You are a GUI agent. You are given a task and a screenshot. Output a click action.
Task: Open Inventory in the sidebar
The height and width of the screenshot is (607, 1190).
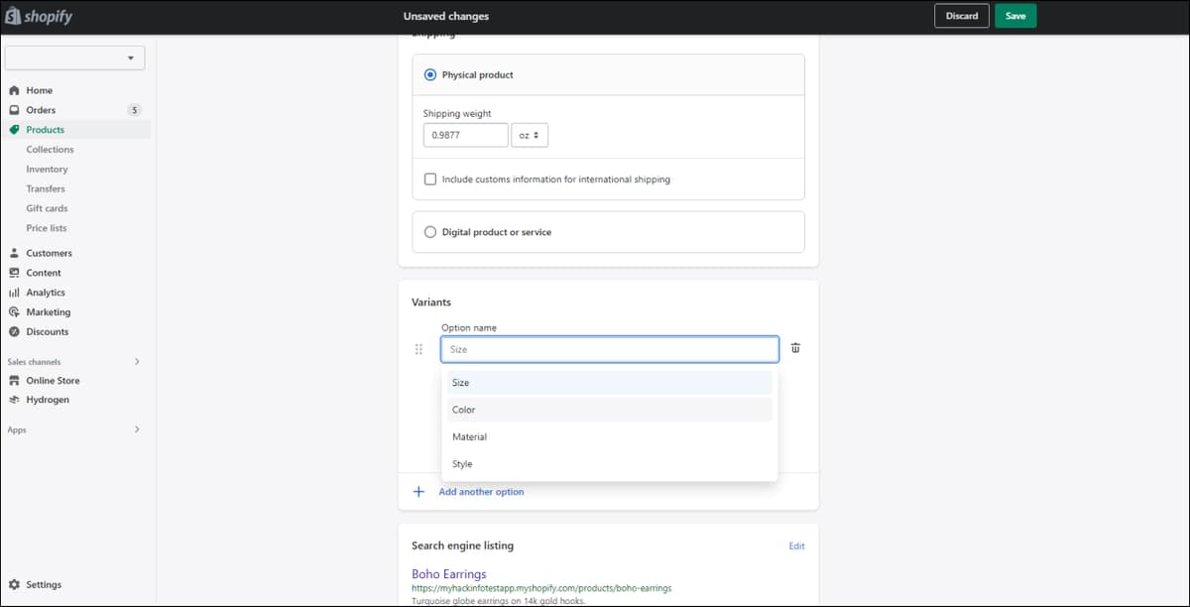coord(47,170)
